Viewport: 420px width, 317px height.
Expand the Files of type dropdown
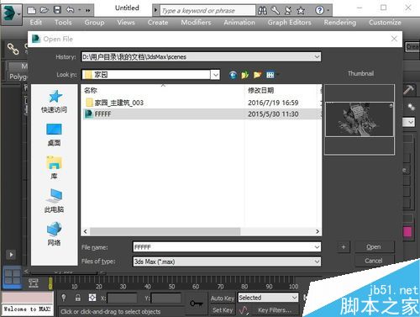(x=317, y=262)
